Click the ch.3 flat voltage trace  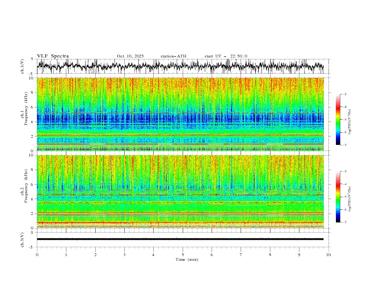pos(180,239)
